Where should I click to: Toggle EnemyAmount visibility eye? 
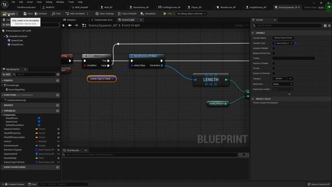tap(58, 146)
